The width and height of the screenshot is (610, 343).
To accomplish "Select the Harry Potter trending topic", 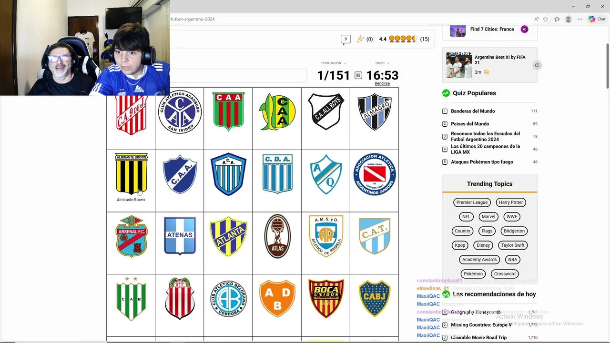I will tap(511, 202).
